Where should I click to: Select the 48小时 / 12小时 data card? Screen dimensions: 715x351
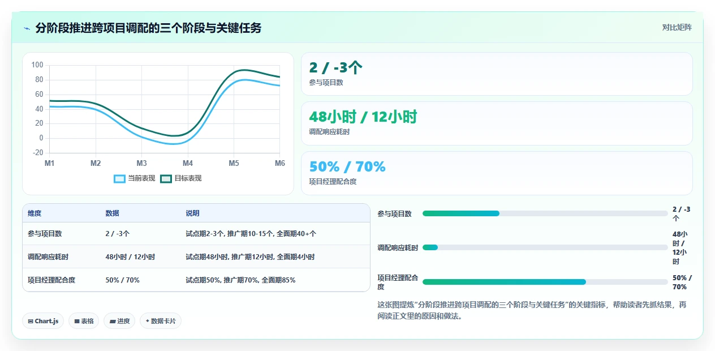497,123
